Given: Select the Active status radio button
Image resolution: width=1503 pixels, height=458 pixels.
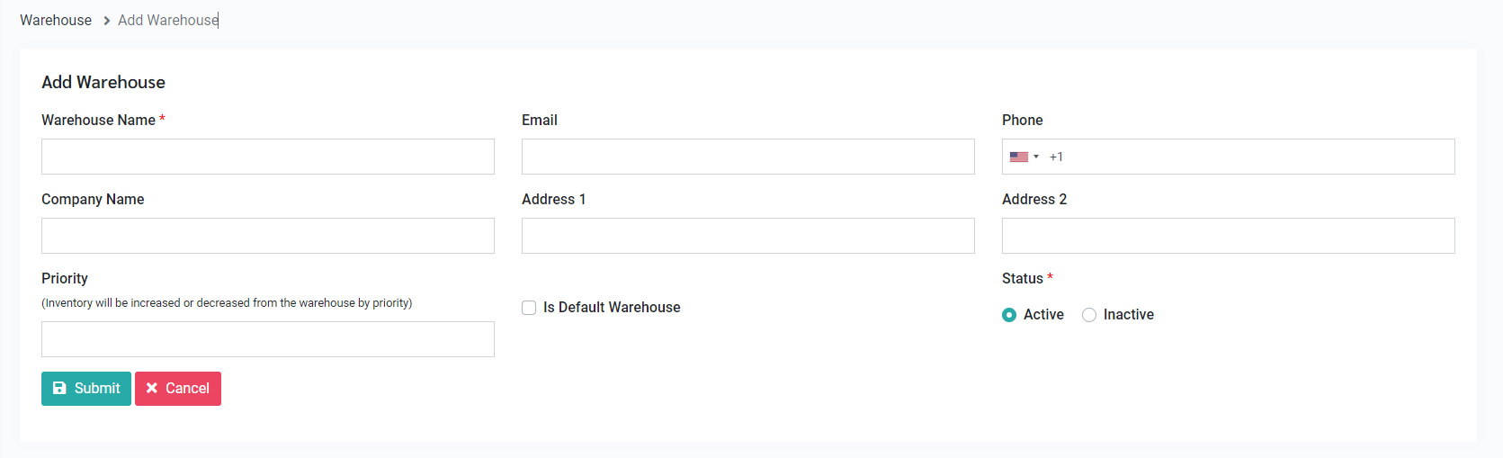Looking at the screenshot, I should (x=1009, y=315).
